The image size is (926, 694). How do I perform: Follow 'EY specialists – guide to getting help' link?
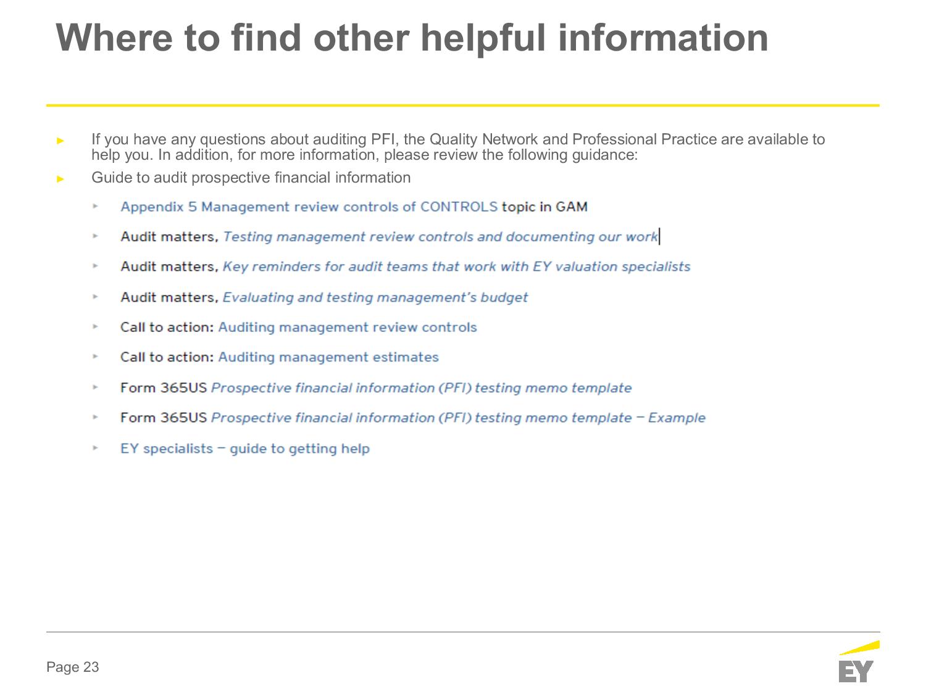(x=245, y=448)
